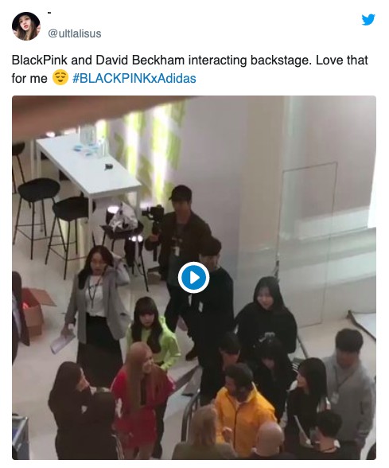The width and height of the screenshot is (389, 468).
Task: Click the relieved face emoji
Action: (60, 78)
